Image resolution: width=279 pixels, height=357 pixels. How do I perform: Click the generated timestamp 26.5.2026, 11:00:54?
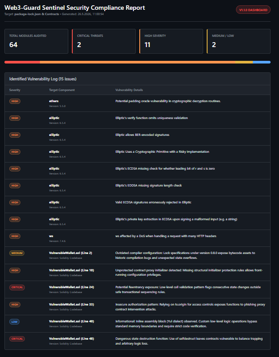tap(90, 14)
